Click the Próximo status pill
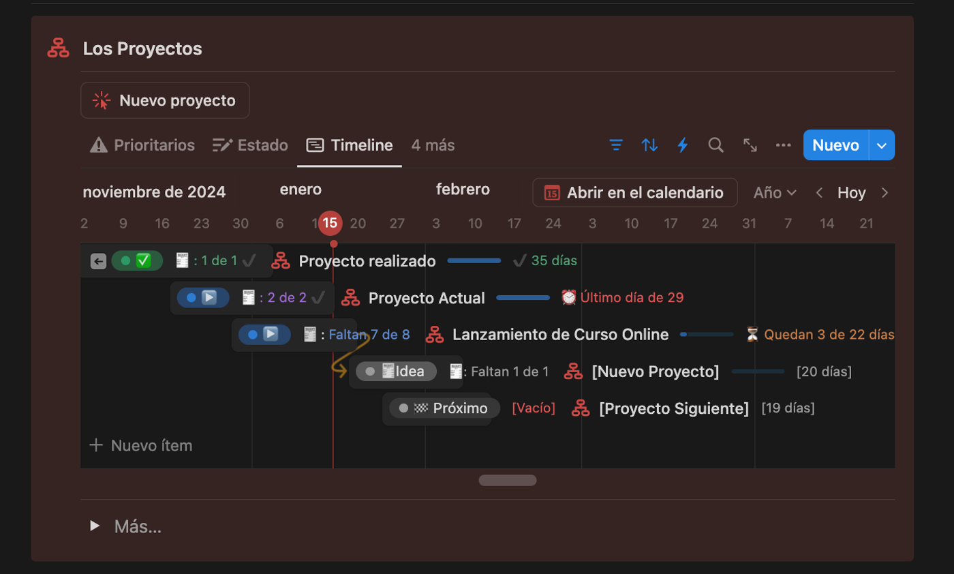This screenshot has width=954, height=574. pos(445,408)
